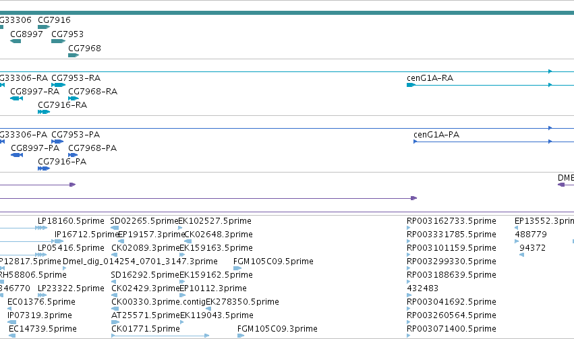This screenshot has width=574, height=339.
Task: Open EST RP003041692.5prime
Action: (x=451, y=302)
